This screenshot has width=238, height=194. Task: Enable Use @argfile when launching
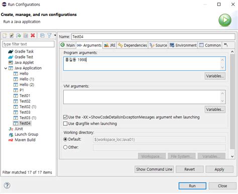65,124
